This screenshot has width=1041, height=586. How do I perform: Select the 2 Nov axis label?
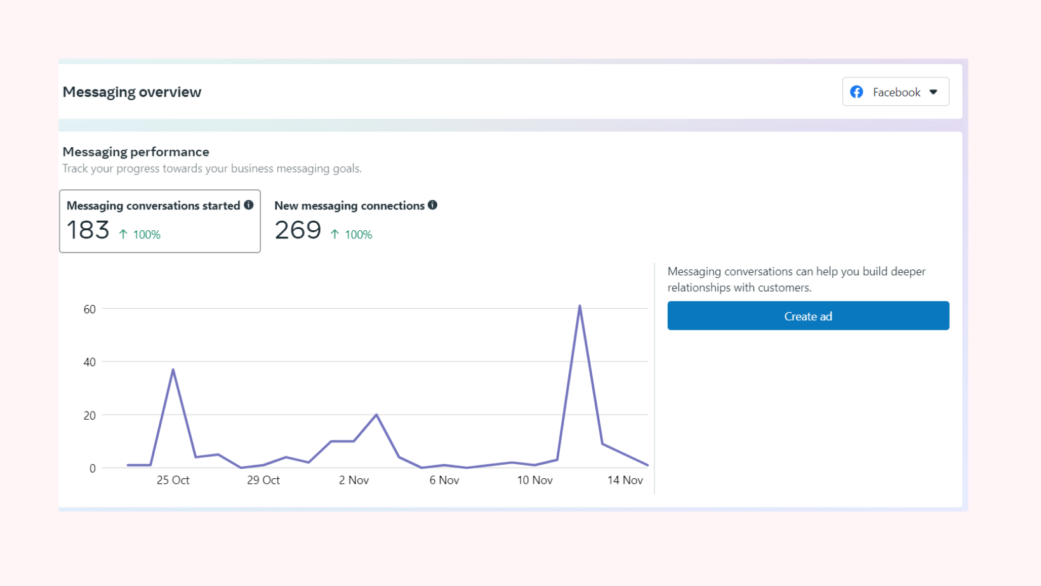[354, 480]
